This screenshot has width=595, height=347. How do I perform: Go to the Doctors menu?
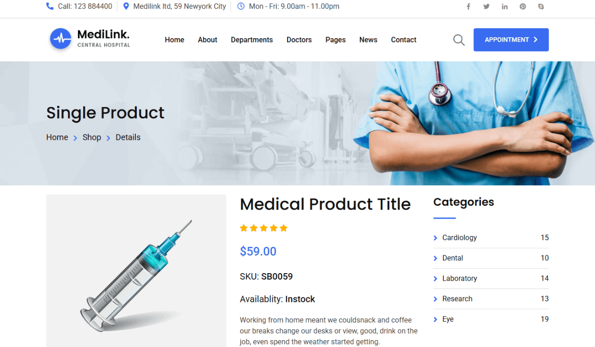tap(299, 40)
